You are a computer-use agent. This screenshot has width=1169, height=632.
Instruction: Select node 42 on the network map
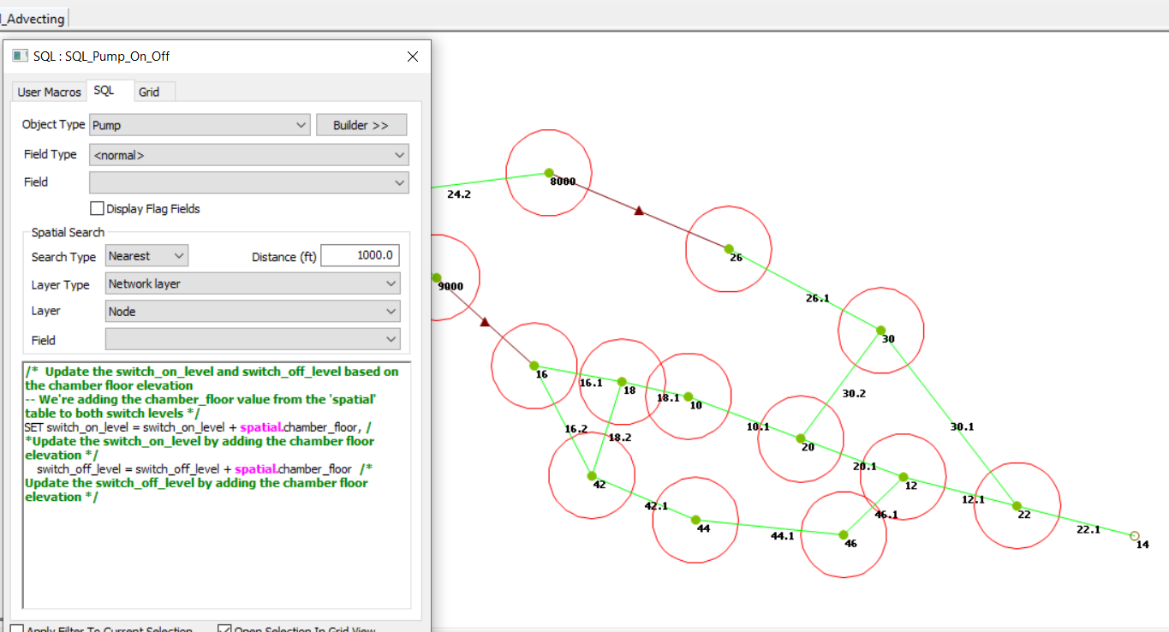(591, 475)
